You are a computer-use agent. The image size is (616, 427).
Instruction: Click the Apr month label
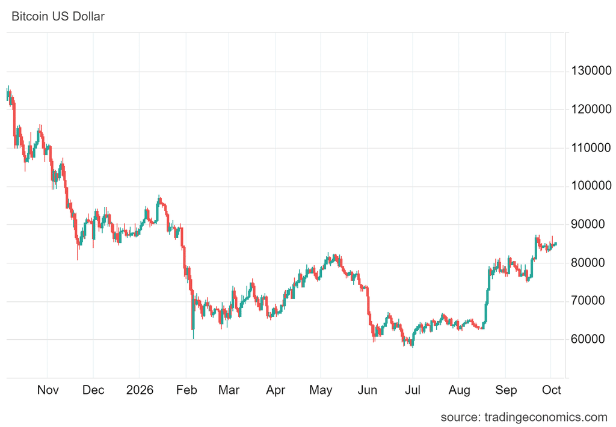276,390
